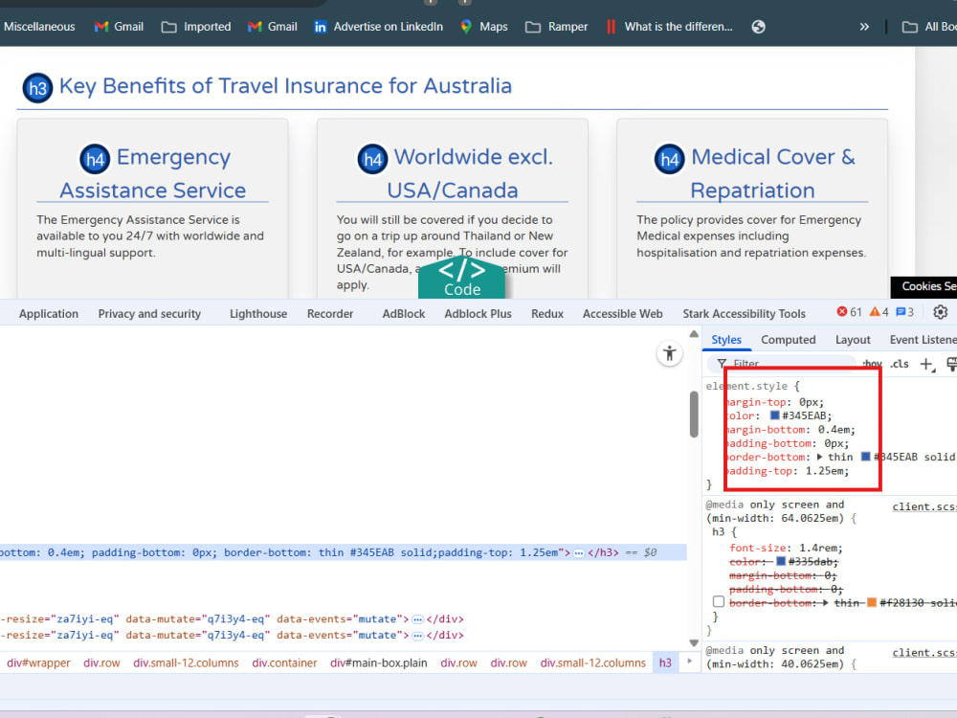
Task: Click font-size 1.4rem value in h3 rule
Action: click(820, 548)
